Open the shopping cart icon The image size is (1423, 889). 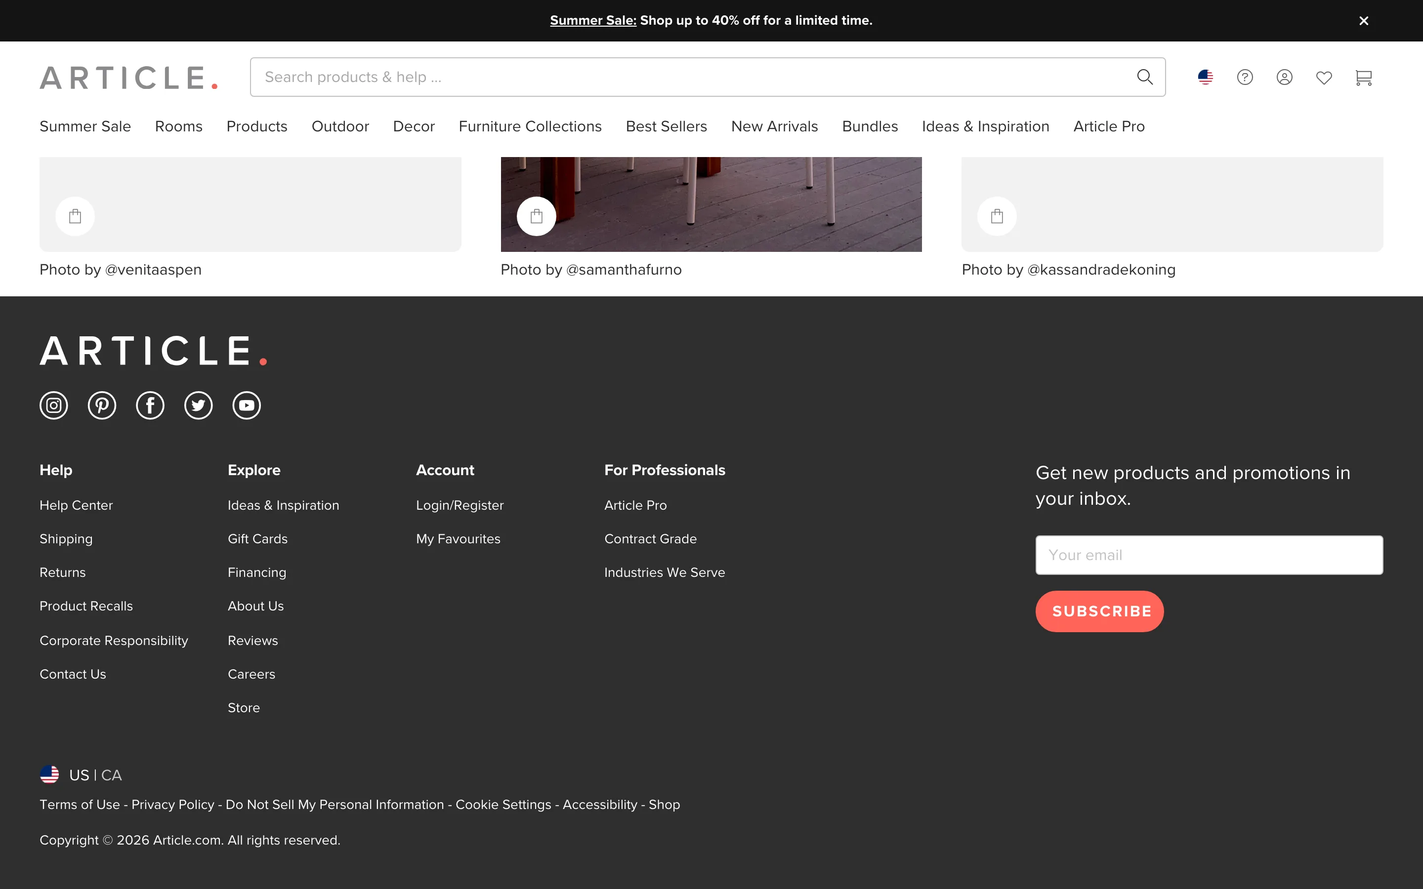pyautogui.click(x=1364, y=77)
